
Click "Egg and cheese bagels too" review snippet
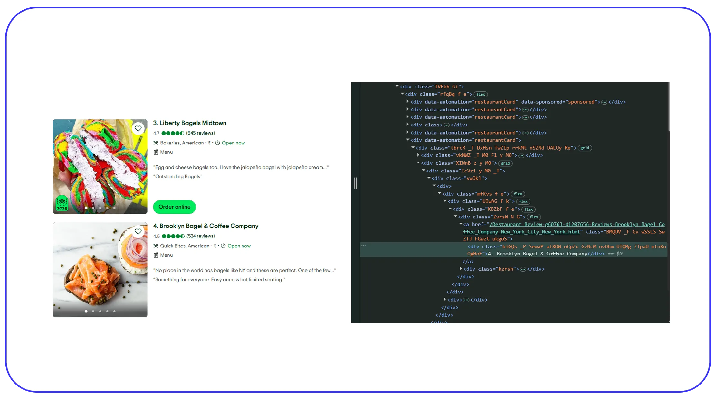tap(241, 167)
